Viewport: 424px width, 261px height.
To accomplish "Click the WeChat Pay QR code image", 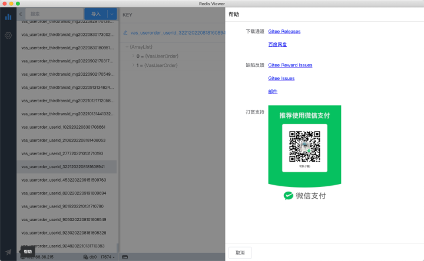I will pos(304,146).
